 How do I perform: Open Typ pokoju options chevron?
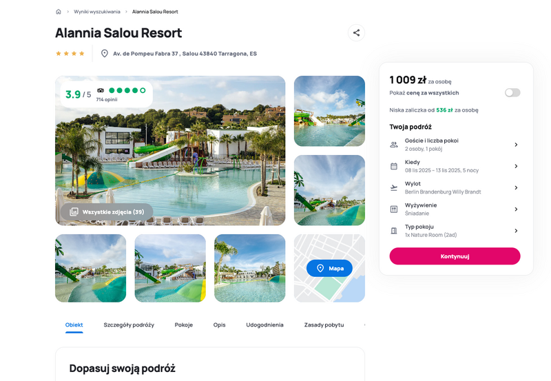516,231
